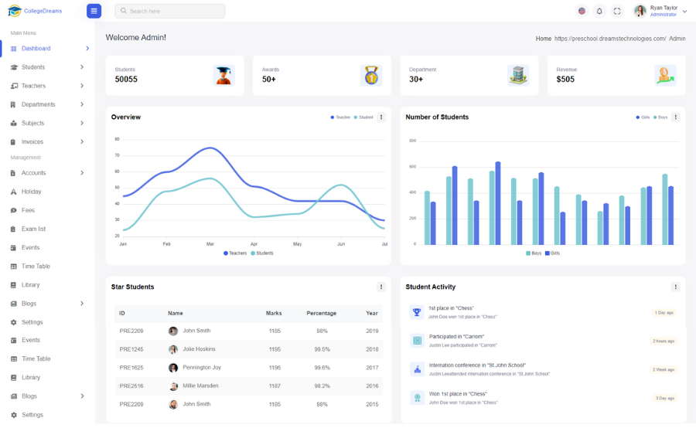
Task: Click the hamburger sidebar toggle button
Action: [94, 11]
